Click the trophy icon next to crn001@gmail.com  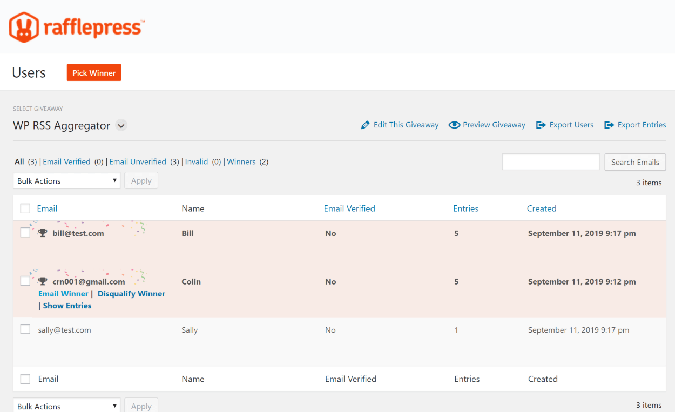click(43, 281)
